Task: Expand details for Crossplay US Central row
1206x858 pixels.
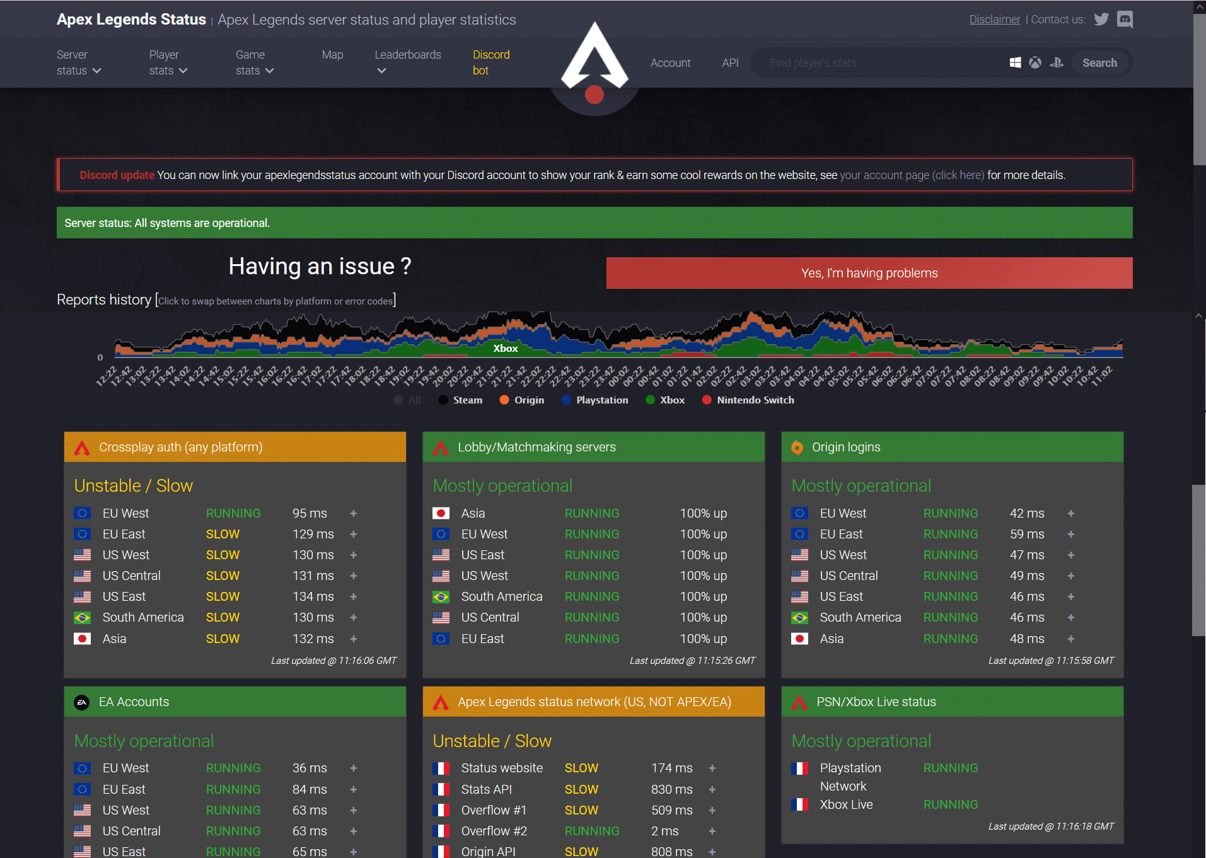Action: click(x=354, y=576)
